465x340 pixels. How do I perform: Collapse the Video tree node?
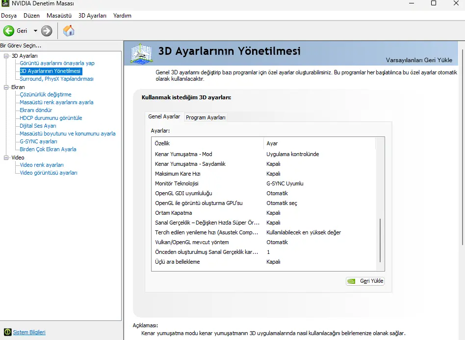6,158
